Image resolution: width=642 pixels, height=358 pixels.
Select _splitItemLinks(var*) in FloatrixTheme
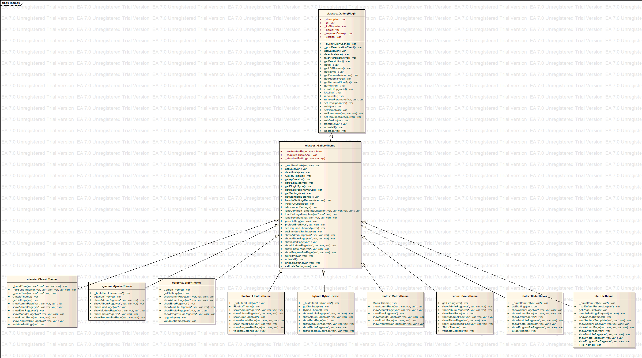pos(249,303)
